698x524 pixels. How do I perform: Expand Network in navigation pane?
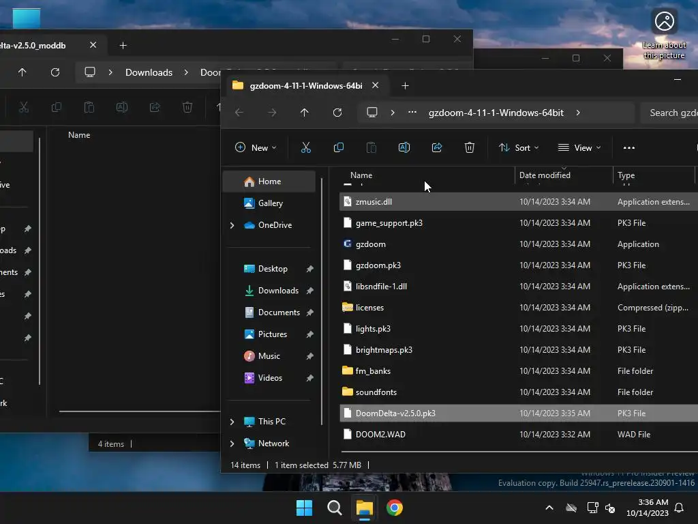[x=232, y=443]
